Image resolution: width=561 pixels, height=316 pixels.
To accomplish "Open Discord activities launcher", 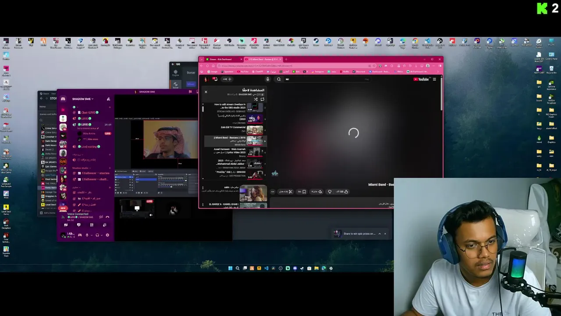I will click(92, 225).
